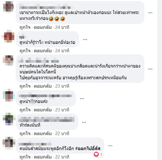Click the 23 นาที timestamp under ดูหน้า ก่อนคะ
Screen dimensions: 162x160
click(x=62, y=110)
